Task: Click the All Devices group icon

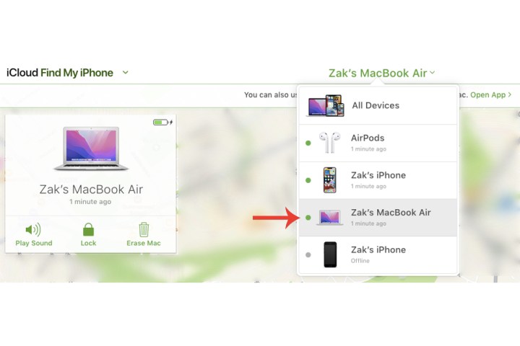Action: [325, 106]
